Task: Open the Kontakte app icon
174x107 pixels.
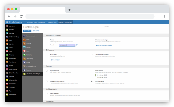Action: (7, 33)
